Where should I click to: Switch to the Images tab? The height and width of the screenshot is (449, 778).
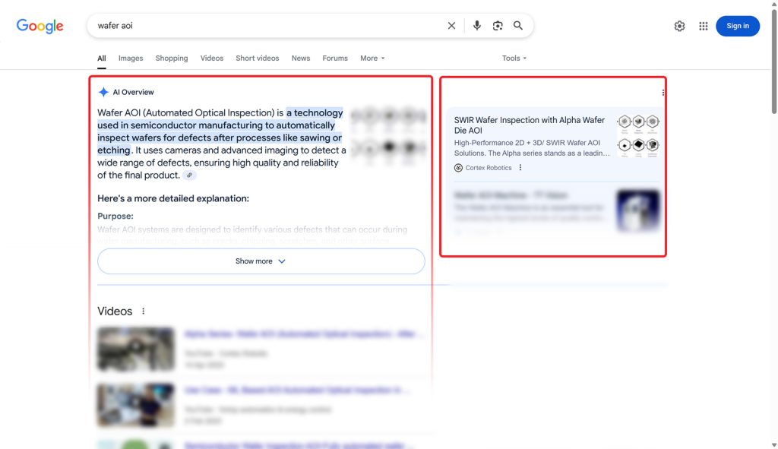[131, 58]
